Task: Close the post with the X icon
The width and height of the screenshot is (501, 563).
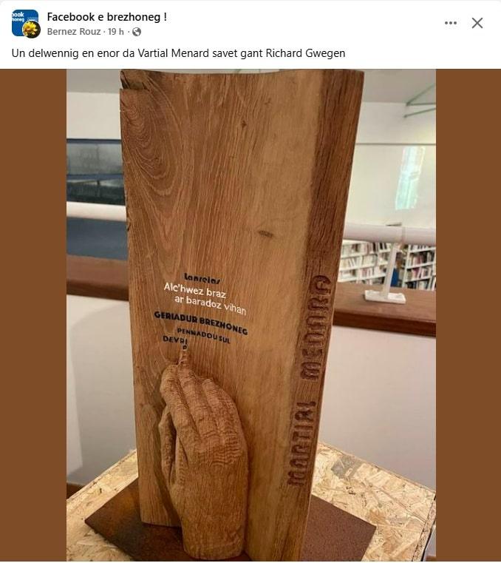Action: 477,23
